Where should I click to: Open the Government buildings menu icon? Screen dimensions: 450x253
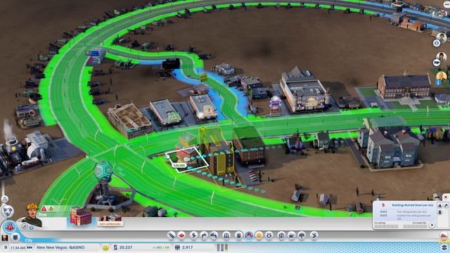[x=226, y=235]
